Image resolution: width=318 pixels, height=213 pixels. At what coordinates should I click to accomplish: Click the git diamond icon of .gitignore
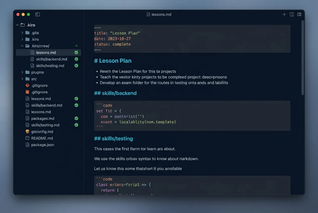(x=27, y=85)
